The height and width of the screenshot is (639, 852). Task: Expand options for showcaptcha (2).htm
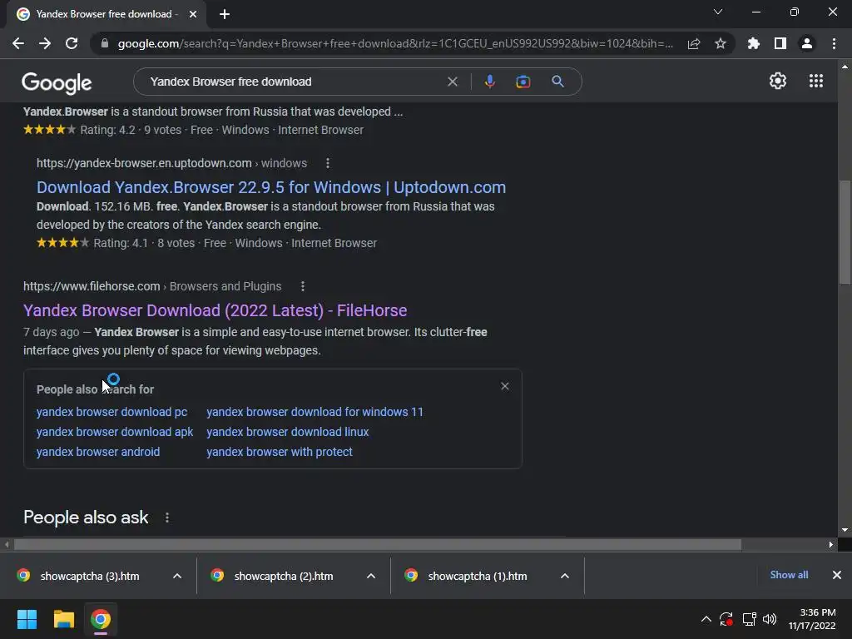pos(371,576)
